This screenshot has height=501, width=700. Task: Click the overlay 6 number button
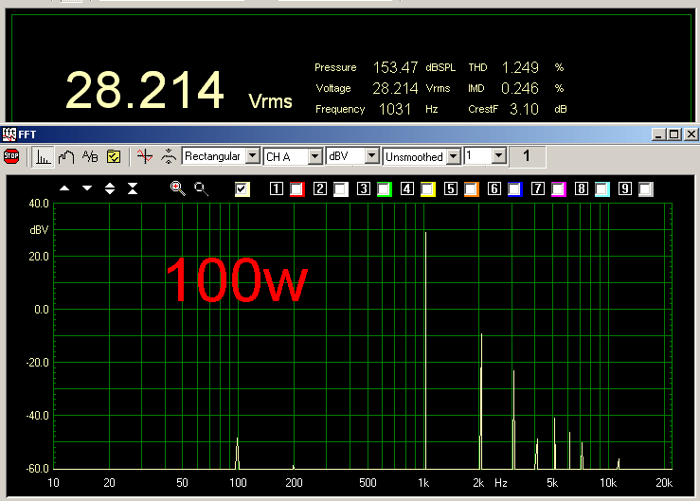(494, 189)
